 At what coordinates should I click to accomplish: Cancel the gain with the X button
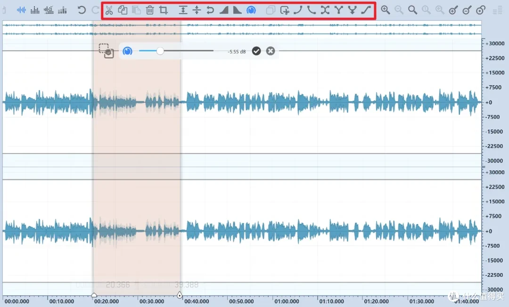pyautogui.click(x=271, y=51)
